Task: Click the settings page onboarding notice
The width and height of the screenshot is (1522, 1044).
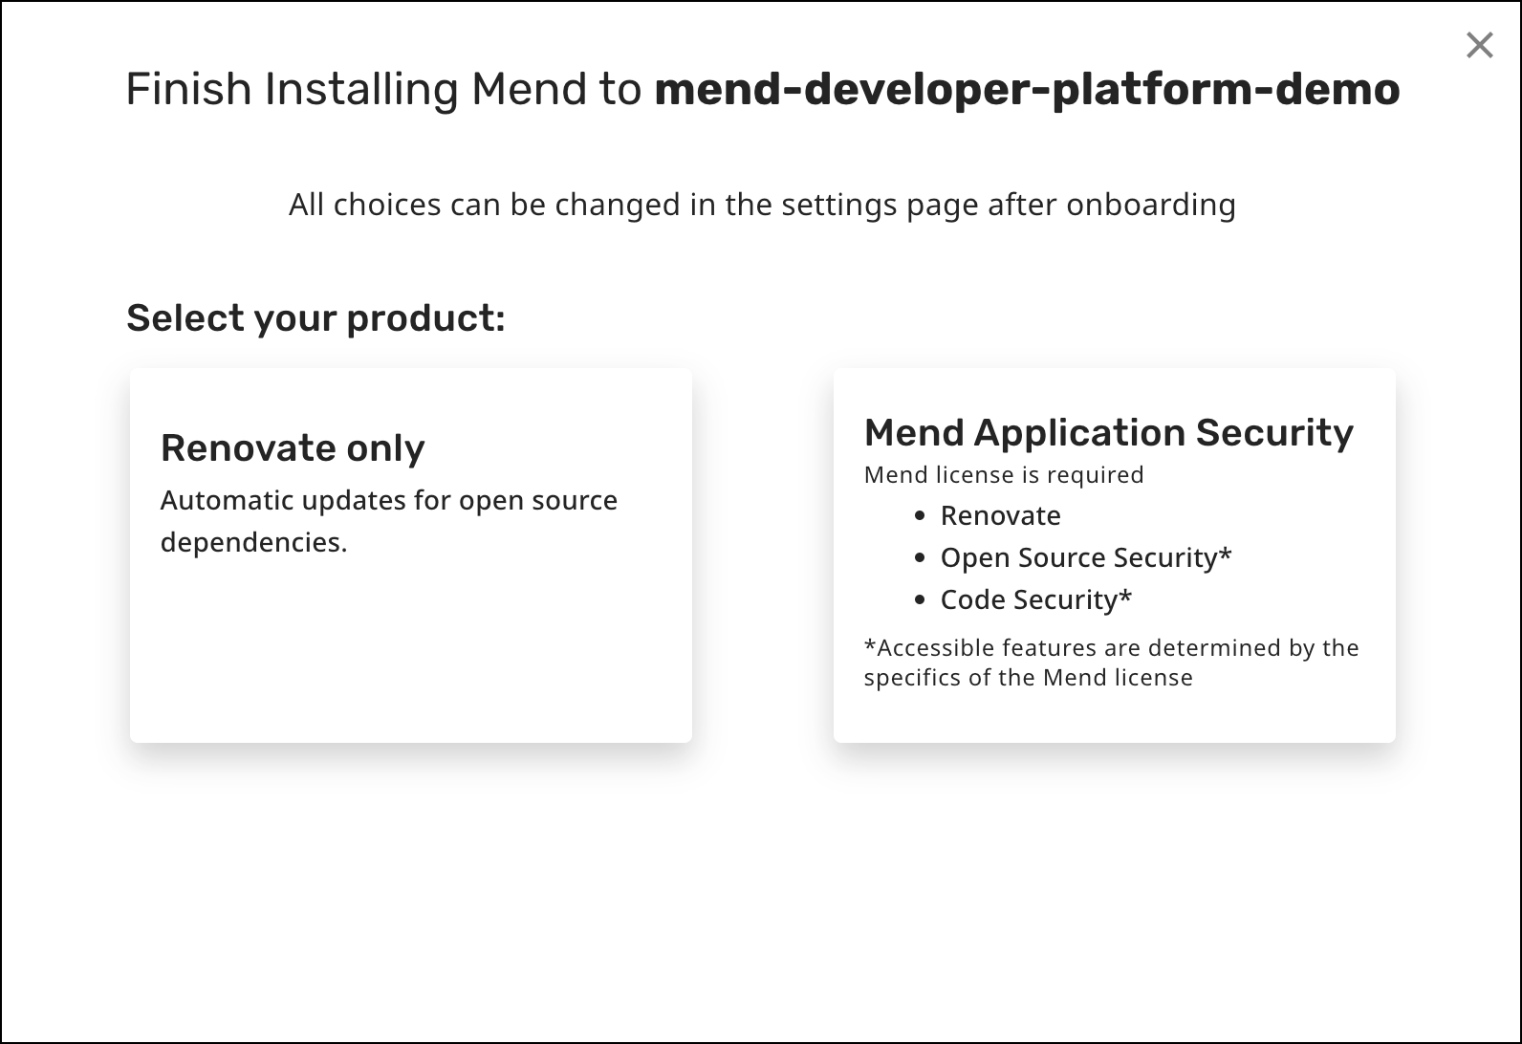Action: [x=762, y=205]
